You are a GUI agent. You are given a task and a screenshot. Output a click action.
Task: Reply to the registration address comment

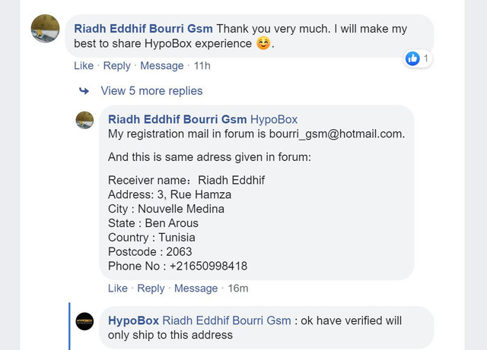[x=151, y=289]
